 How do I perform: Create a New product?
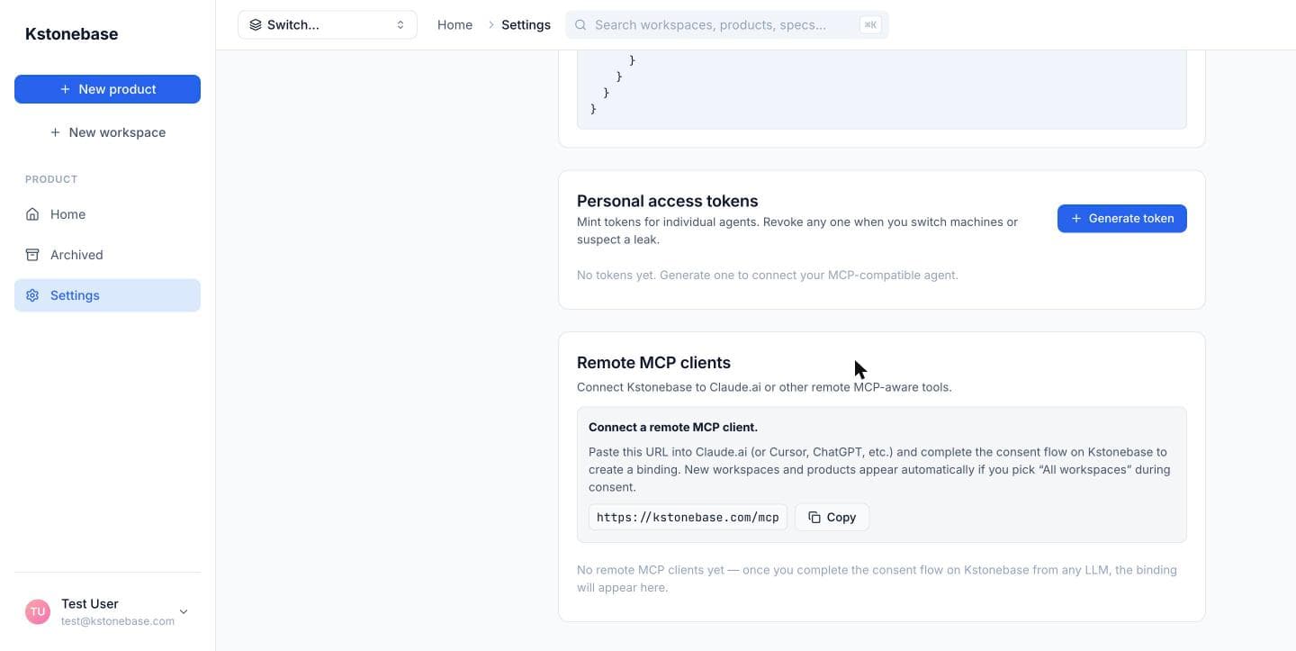[x=107, y=89]
